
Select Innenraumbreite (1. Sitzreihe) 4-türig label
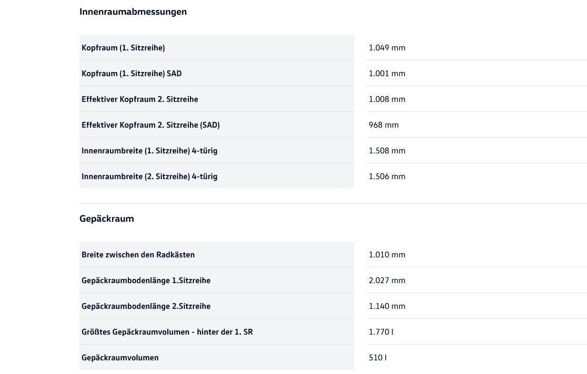click(149, 151)
